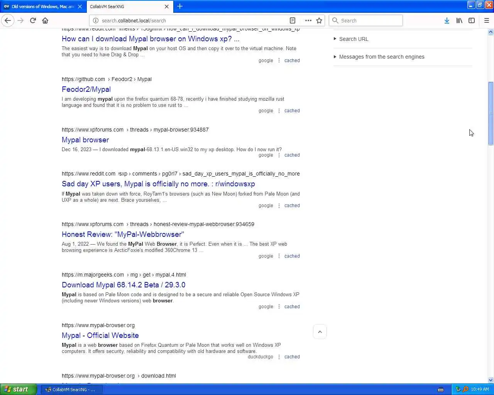Open the browser home page

click(45, 20)
